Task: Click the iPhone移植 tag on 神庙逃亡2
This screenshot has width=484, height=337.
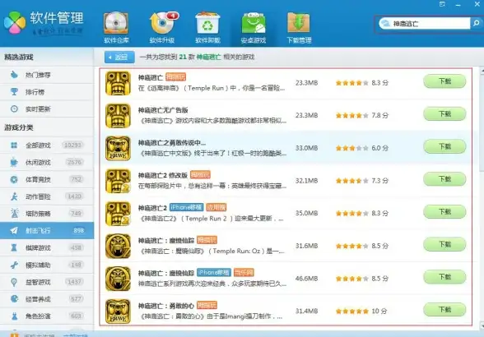Action: 186,207
